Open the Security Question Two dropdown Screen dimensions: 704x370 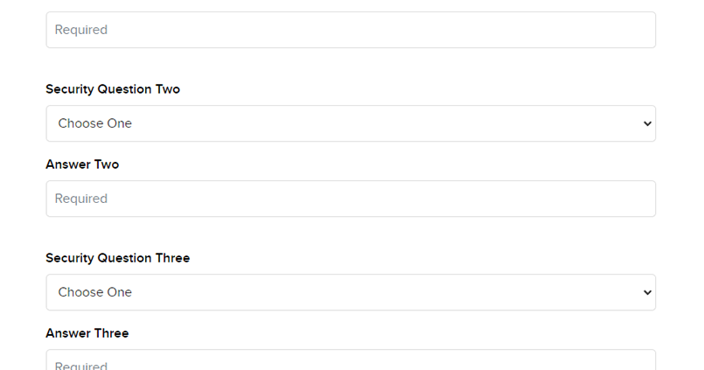350,123
